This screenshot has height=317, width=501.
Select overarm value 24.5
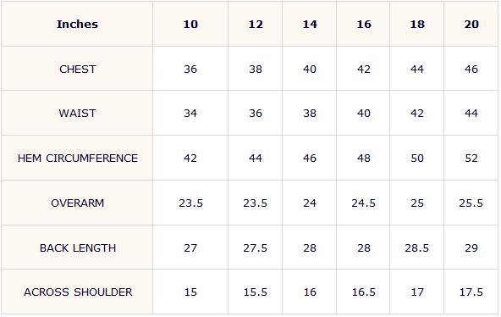click(364, 203)
